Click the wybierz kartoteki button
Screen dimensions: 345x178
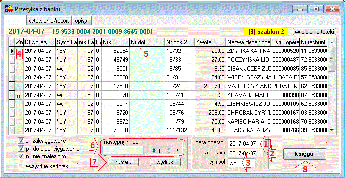314,32
